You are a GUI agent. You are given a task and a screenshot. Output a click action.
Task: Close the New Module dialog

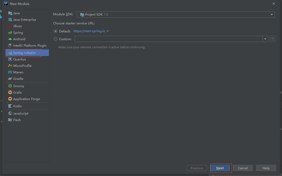tap(273, 4)
